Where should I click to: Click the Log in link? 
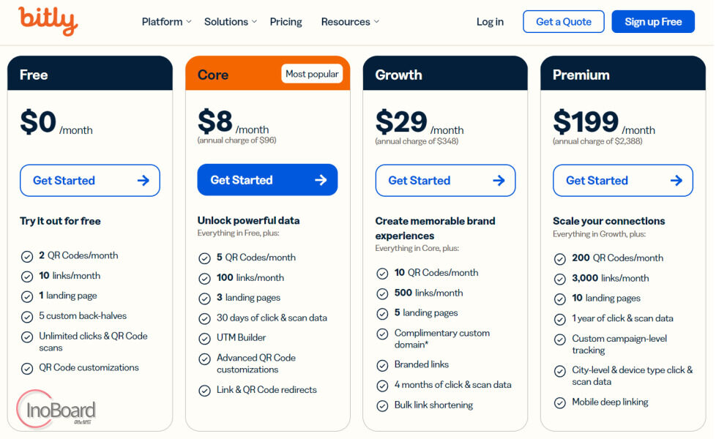pyautogui.click(x=490, y=21)
